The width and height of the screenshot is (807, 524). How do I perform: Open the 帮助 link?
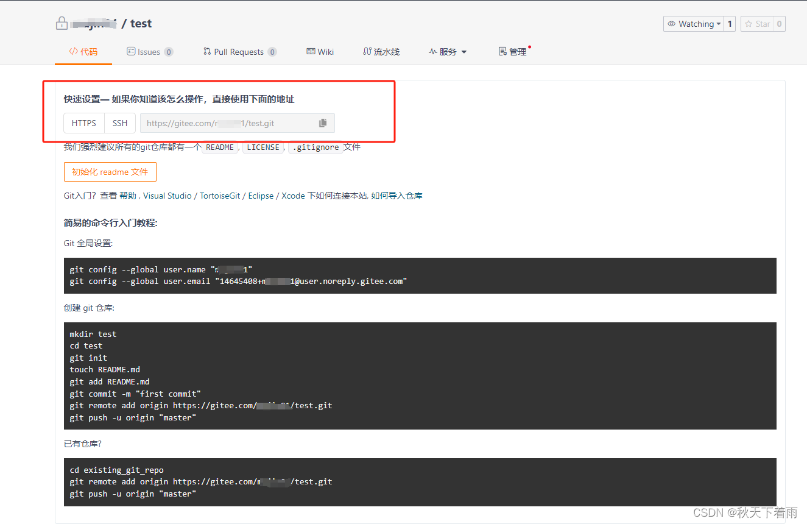click(128, 196)
